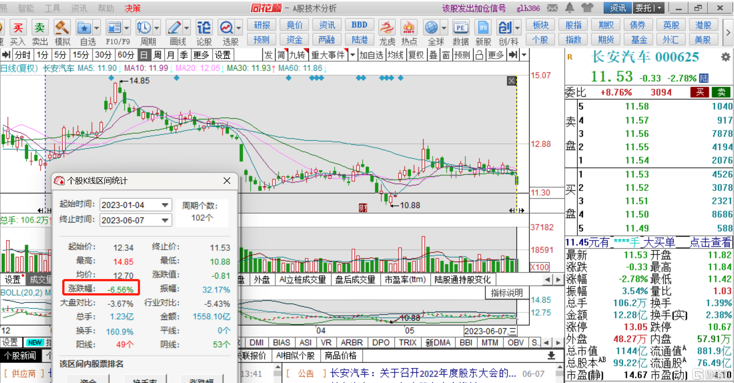Click the 板块 sector button

(x=540, y=25)
